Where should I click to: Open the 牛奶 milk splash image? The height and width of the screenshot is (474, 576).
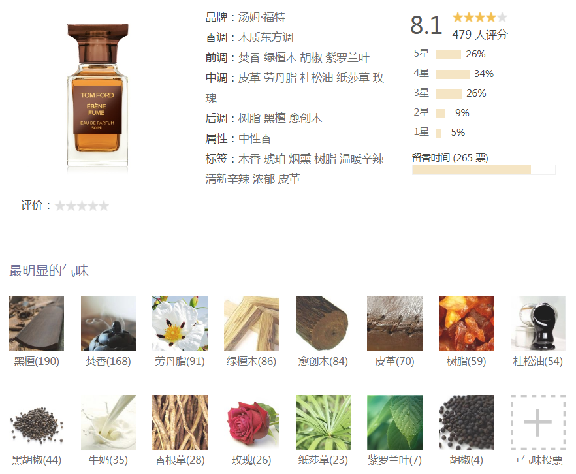pyautogui.click(x=108, y=422)
